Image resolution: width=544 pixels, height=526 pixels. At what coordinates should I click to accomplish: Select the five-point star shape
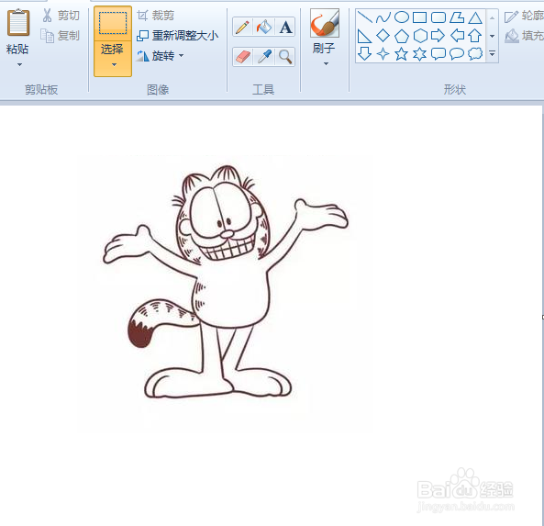click(x=401, y=54)
